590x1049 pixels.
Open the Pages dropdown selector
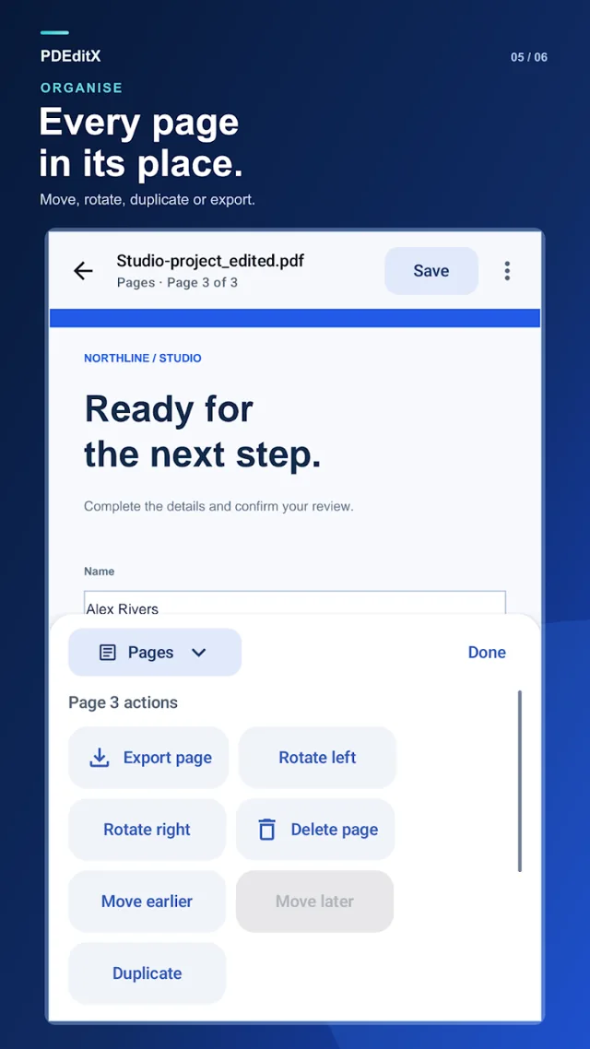pos(155,653)
